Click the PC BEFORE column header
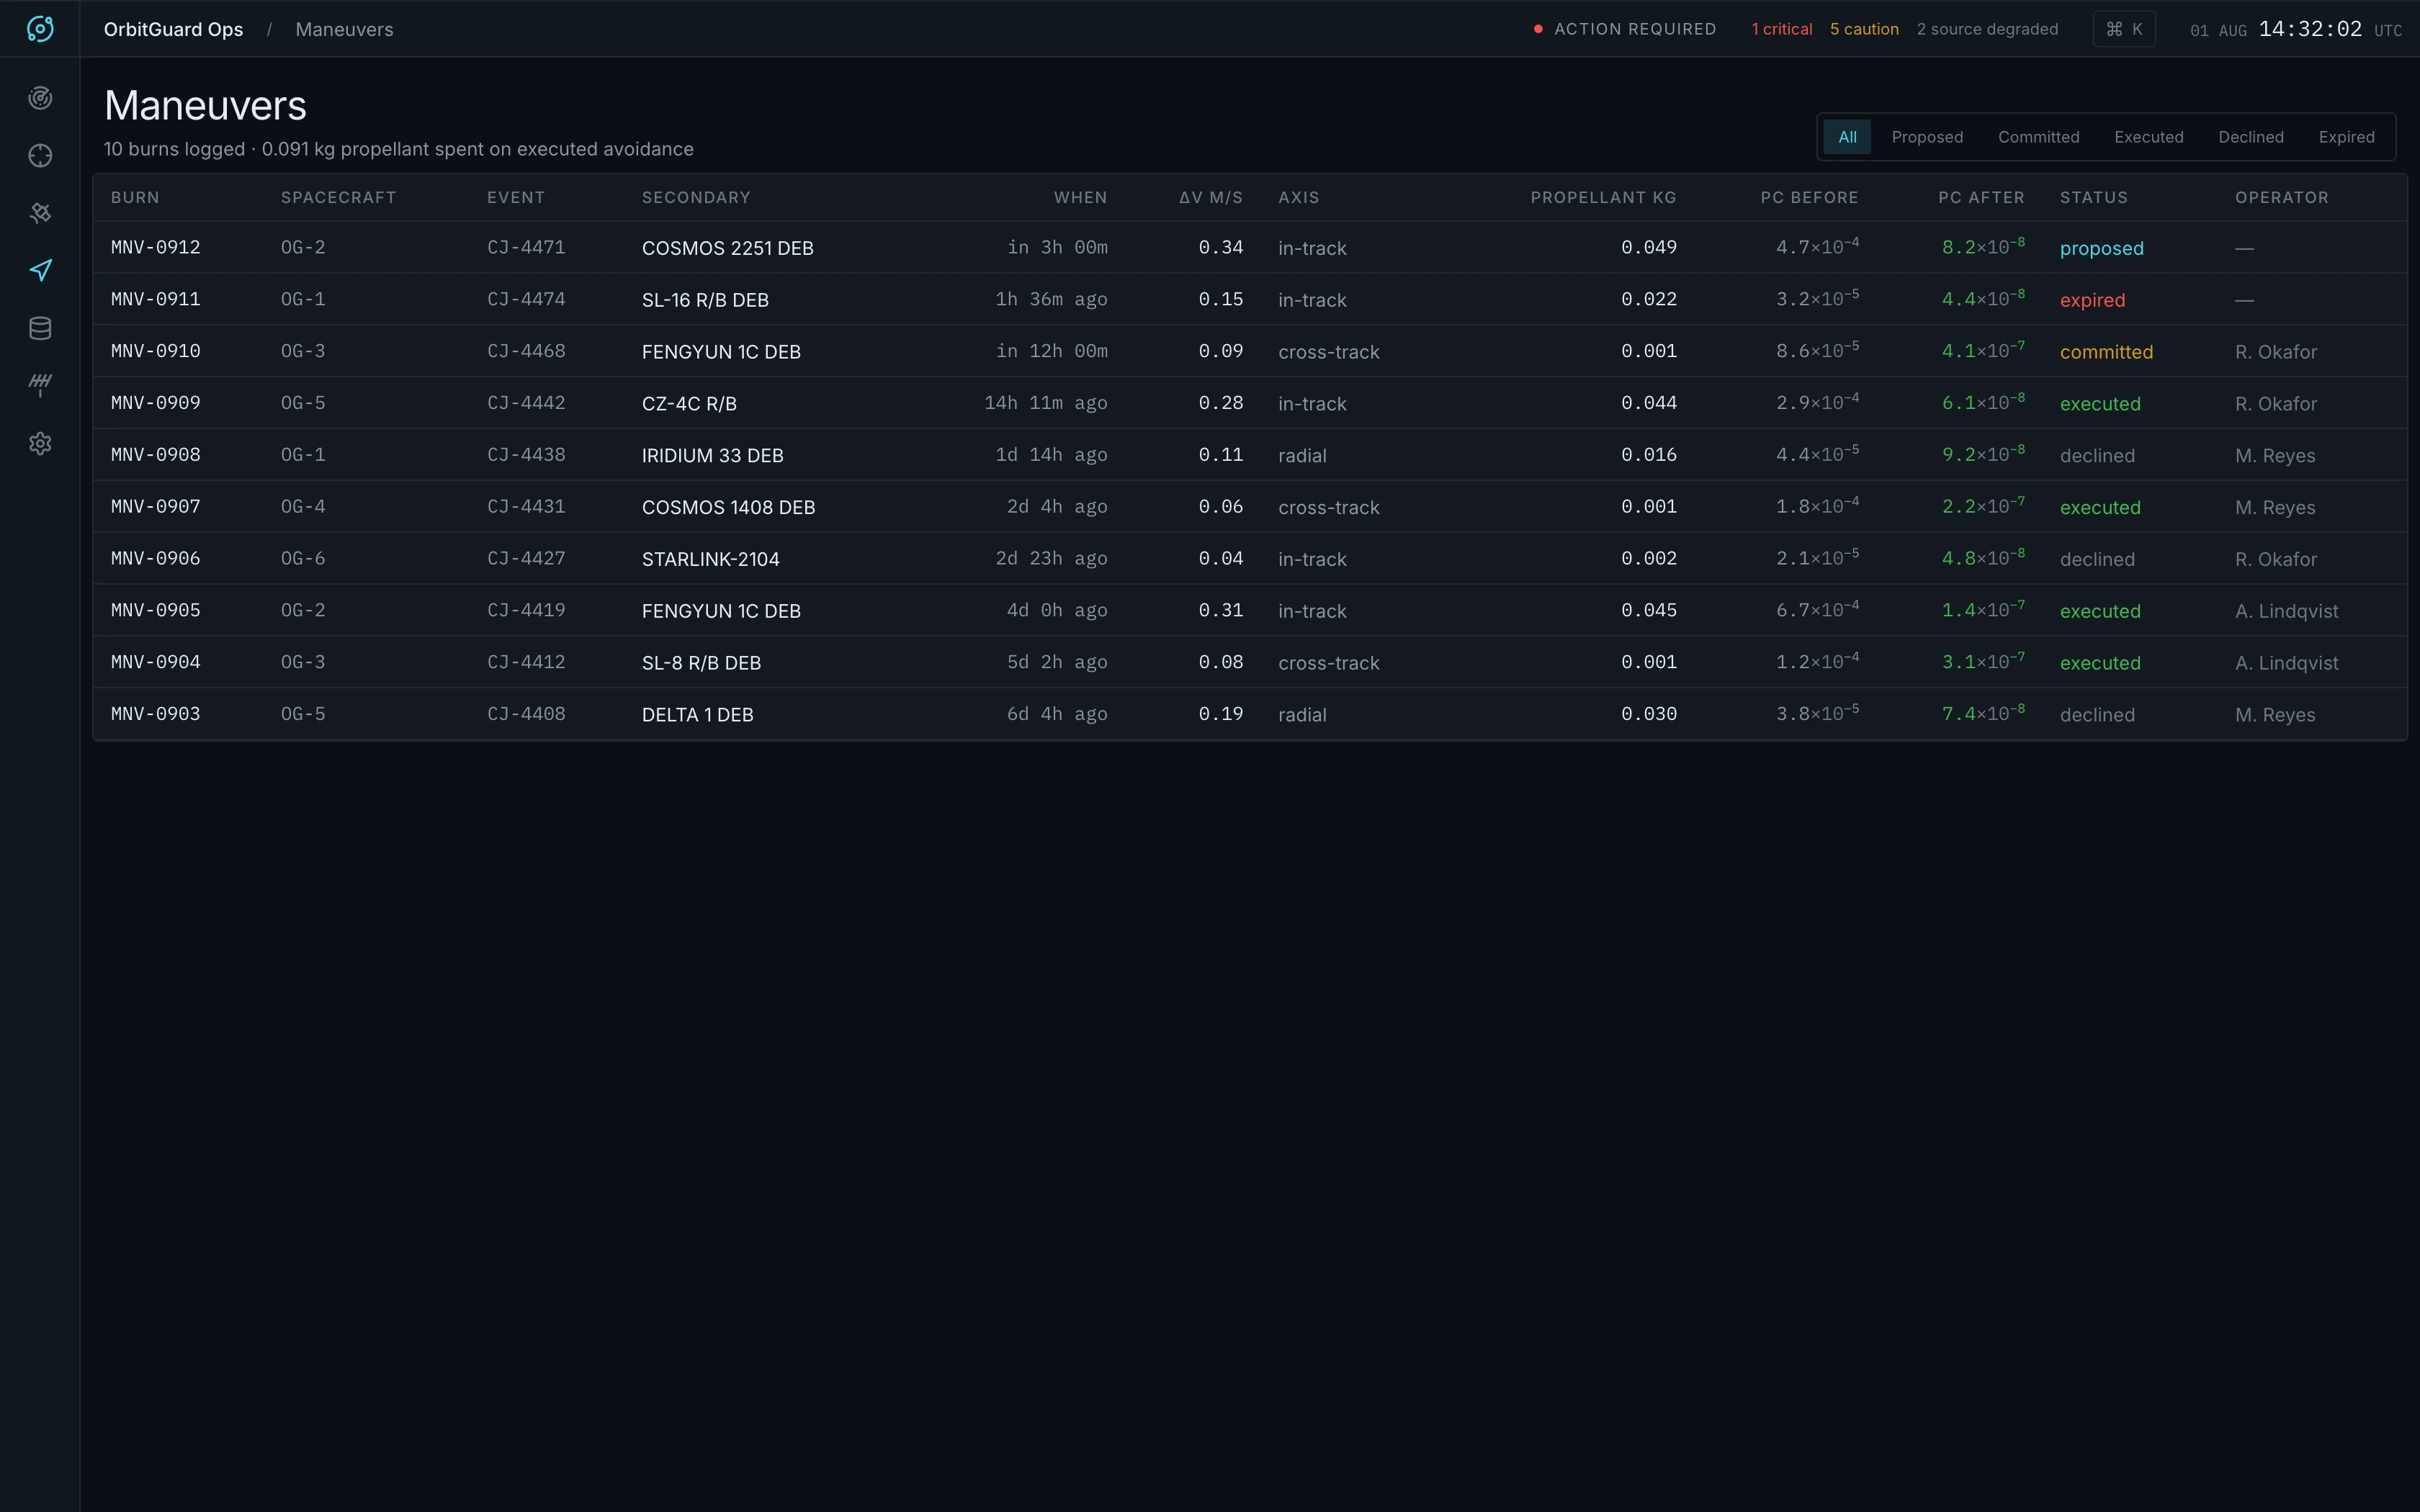This screenshot has width=2420, height=1512. 1809,198
